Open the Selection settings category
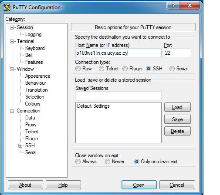This screenshot has height=195, width=220. point(35,97)
